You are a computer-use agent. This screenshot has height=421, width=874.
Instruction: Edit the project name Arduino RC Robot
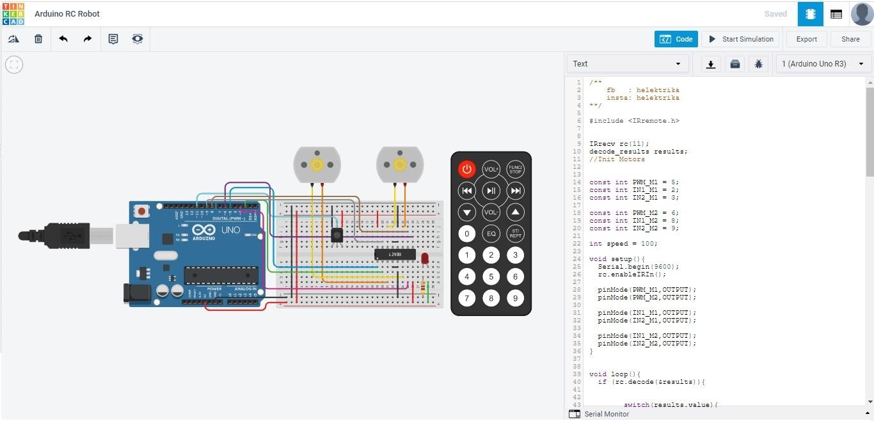(67, 13)
